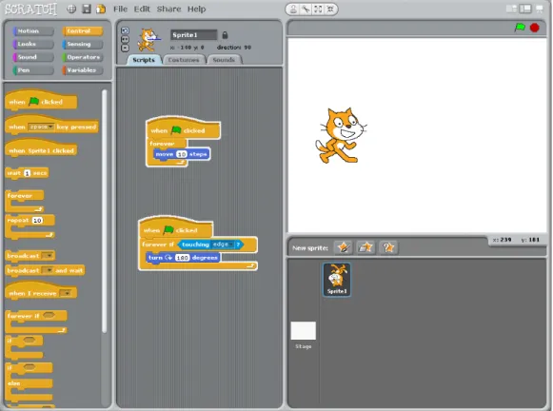This screenshot has height=411, width=553.
Task: Click the move steps block in script
Action: click(182, 154)
